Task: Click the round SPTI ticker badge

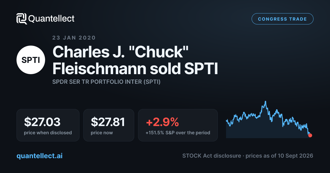Action: pos(31,60)
